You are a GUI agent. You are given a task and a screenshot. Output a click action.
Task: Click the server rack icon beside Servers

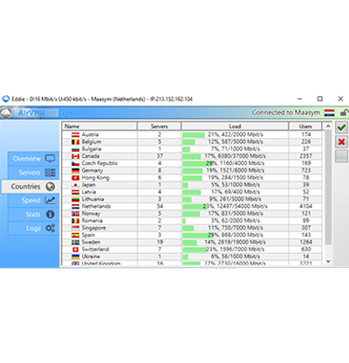tap(51, 173)
